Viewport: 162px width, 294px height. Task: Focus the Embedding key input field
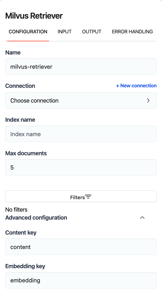(x=81, y=280)
